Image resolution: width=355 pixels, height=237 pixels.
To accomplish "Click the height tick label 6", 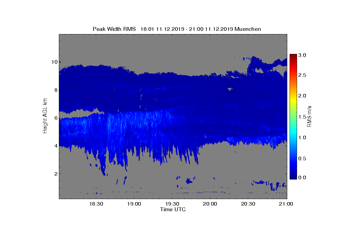I will point(55,118).
